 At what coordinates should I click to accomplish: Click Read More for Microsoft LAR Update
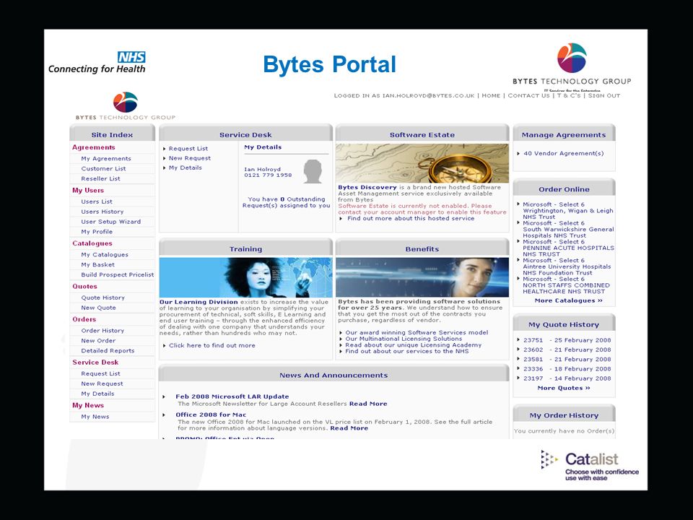368,404
